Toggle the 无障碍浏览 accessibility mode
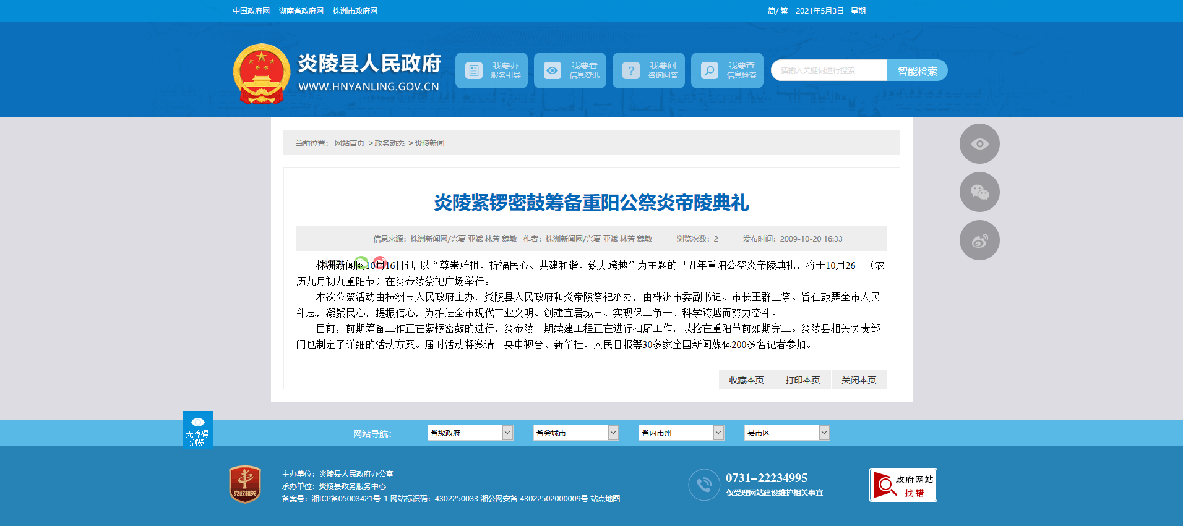The image size is (1183, 526). click(x=197, y=430)
